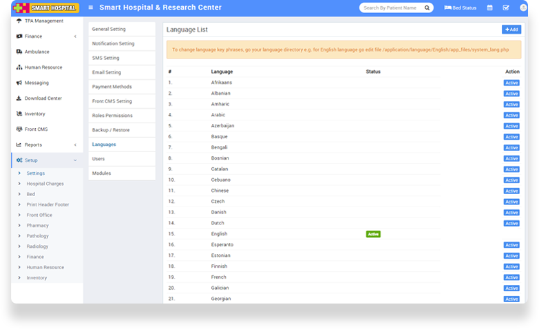The width and height of the screenshot is (539, 329).
Task: Expand the Finance sidebar menu
Action: [45, 36]
